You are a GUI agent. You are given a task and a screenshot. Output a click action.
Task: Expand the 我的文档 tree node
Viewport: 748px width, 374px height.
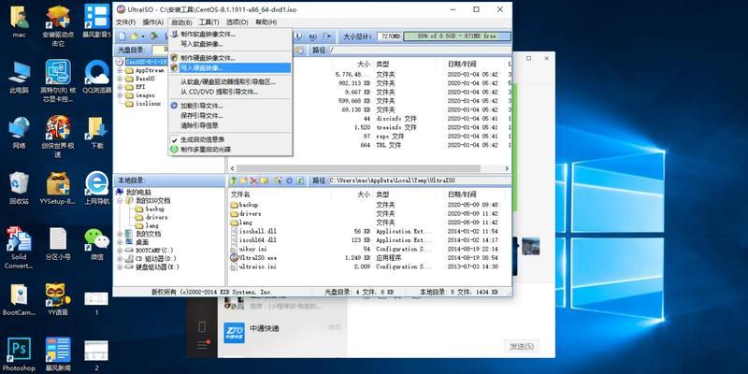120,235
